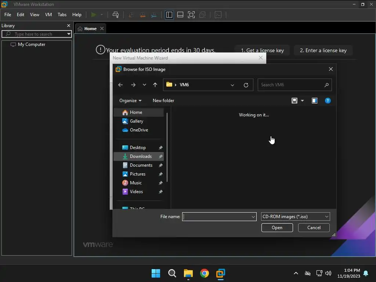
Task: Refresh the VM6 folder listing
Action: (x=246, y=85)
